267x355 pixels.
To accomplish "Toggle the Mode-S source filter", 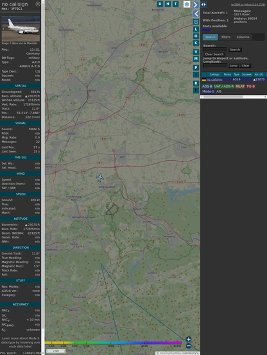I will [208, 92].
